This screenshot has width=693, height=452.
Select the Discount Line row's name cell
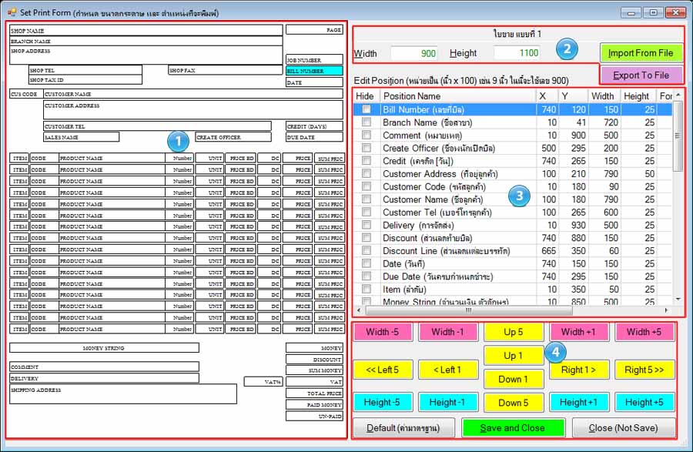(x=458, y=250)
